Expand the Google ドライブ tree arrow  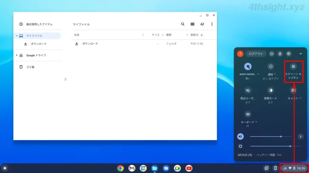pos(17,55)
